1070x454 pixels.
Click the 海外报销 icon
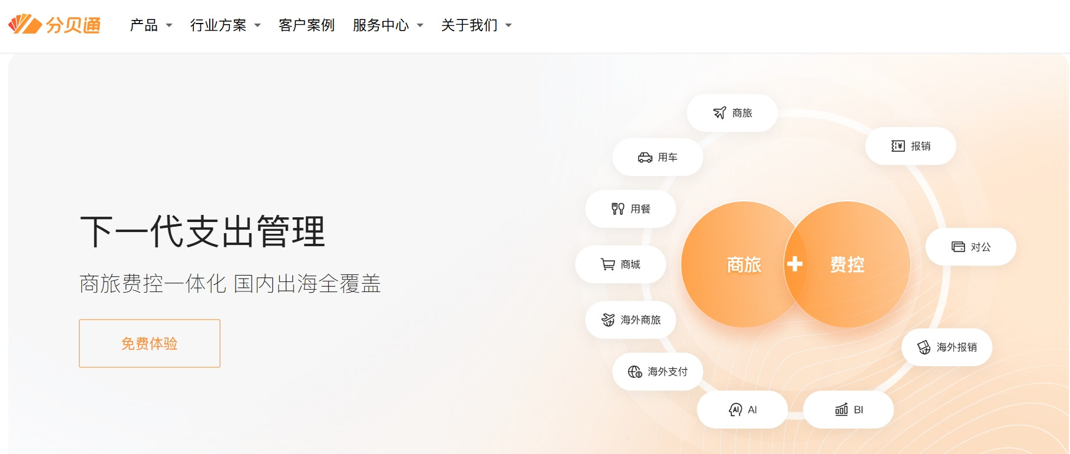(x=924, y=347)
